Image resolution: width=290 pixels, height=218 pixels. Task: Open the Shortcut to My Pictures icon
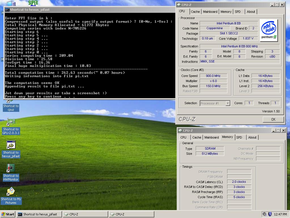(11, 196)
